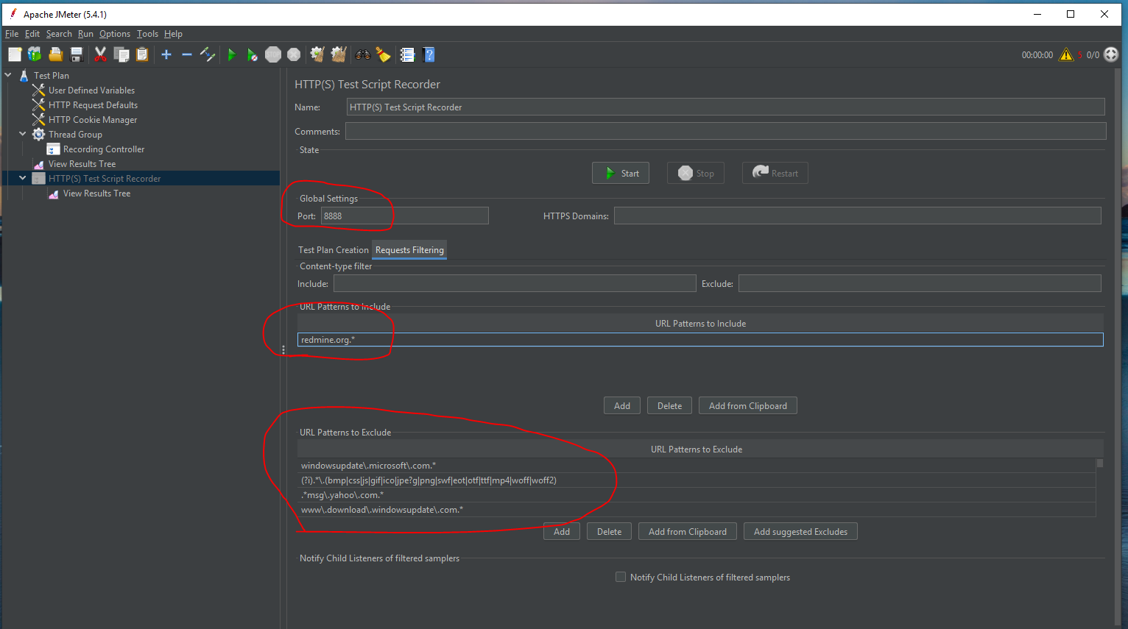The width and height of the screenshot is (1128, 629).
Task: Click the Copy icon in toolbar
Action: pos(121,54)
